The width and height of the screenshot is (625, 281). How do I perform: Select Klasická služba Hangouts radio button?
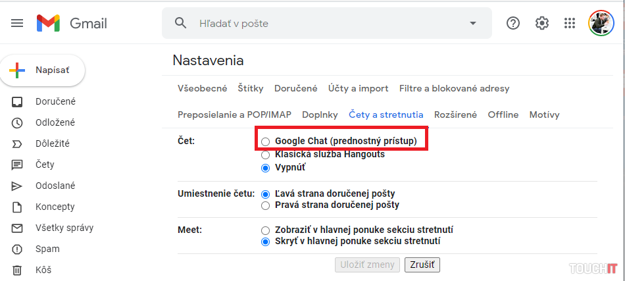[265, 155]
